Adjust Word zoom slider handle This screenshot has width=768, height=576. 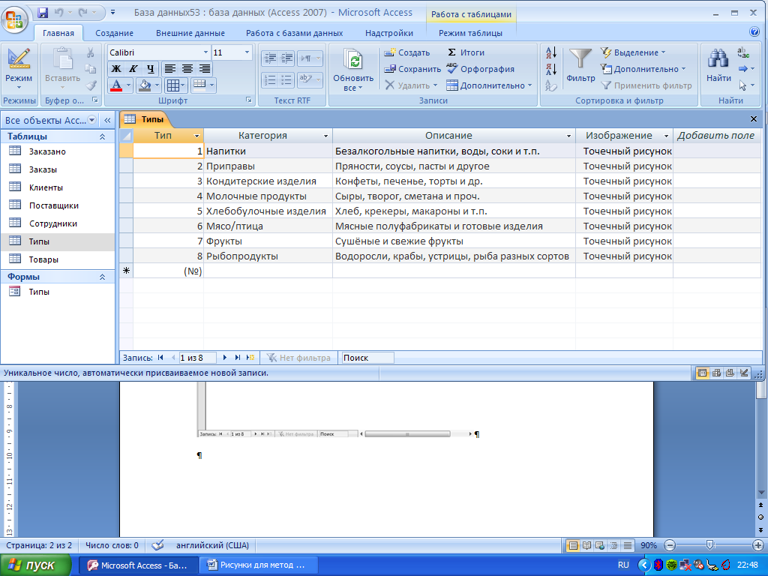click(x=709, y=545)
